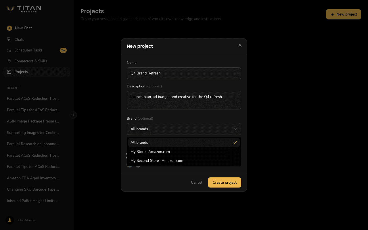The width and height of the screenshot is (368, 230).
Task: Choose My Second Store · Amazon.com option
Action: tap(184, 161)
